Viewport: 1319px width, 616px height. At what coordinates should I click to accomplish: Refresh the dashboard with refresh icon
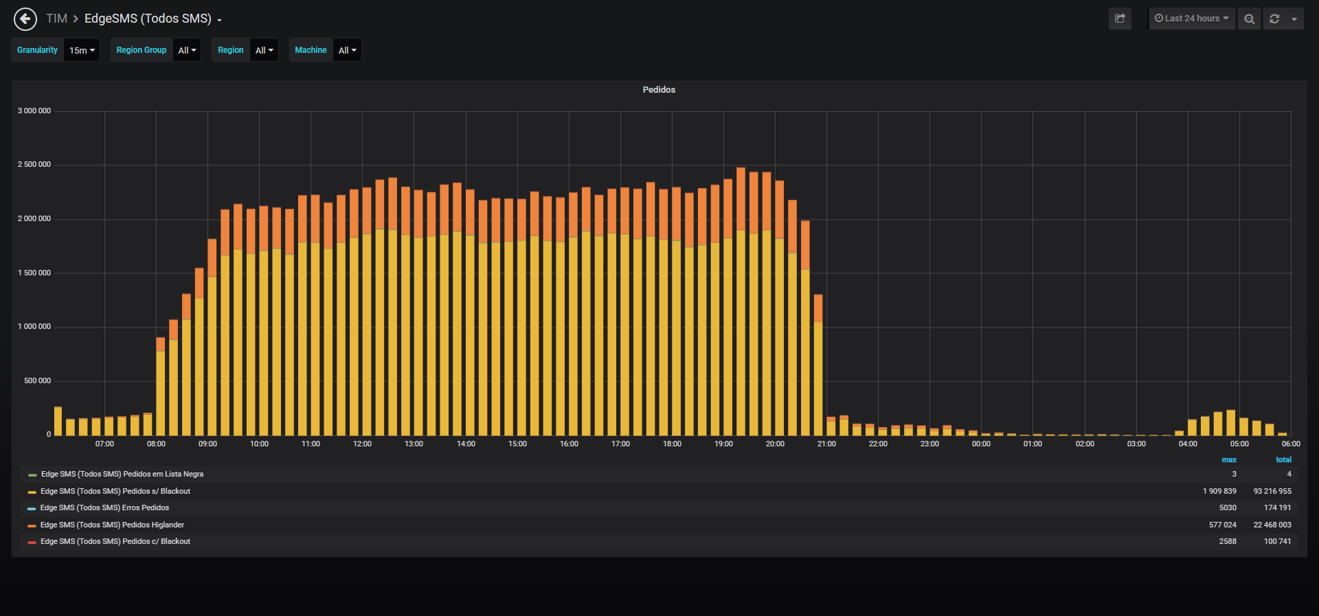1274,19
